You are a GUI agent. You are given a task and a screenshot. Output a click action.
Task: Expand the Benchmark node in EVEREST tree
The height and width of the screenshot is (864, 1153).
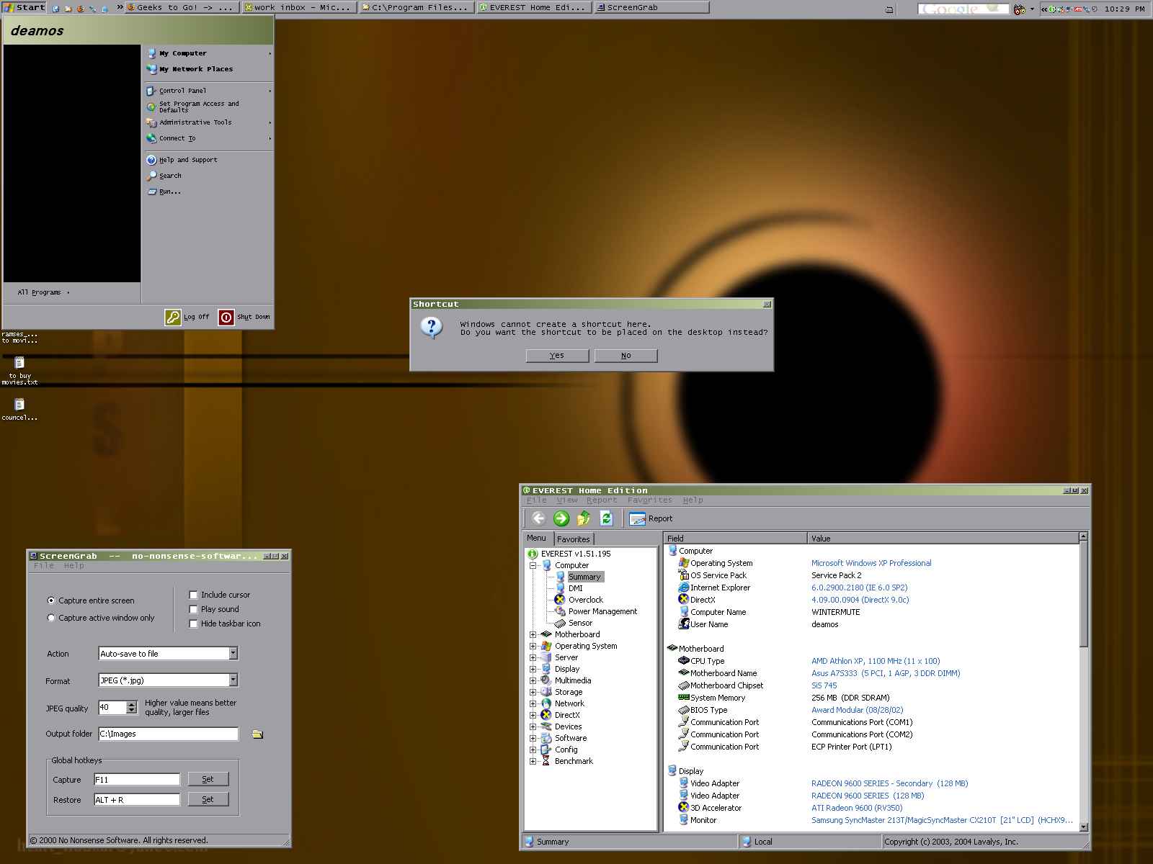tap(533, 761)
